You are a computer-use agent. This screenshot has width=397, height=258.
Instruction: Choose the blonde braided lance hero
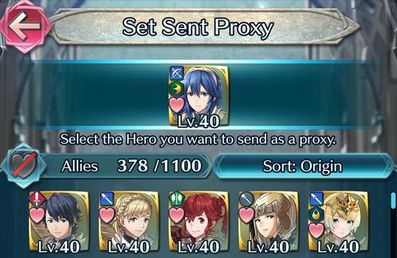[x=129, y=221]
